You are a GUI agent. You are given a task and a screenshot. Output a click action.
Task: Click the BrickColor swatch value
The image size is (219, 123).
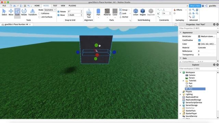(x=199, y=37)
